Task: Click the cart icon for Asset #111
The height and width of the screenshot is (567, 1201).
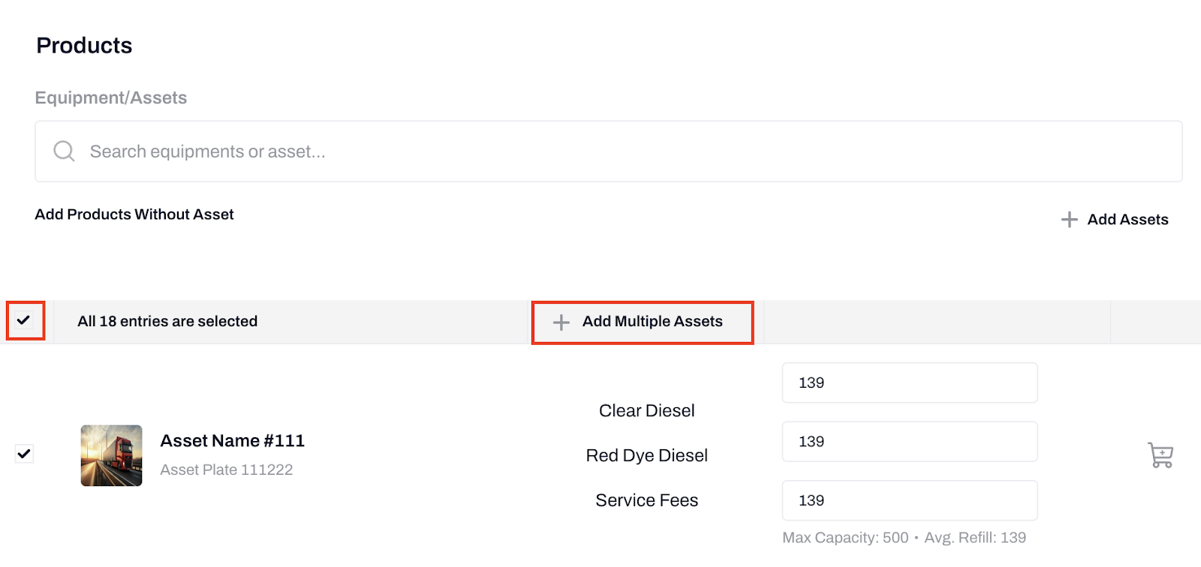Action: [x=1160, y=455]
